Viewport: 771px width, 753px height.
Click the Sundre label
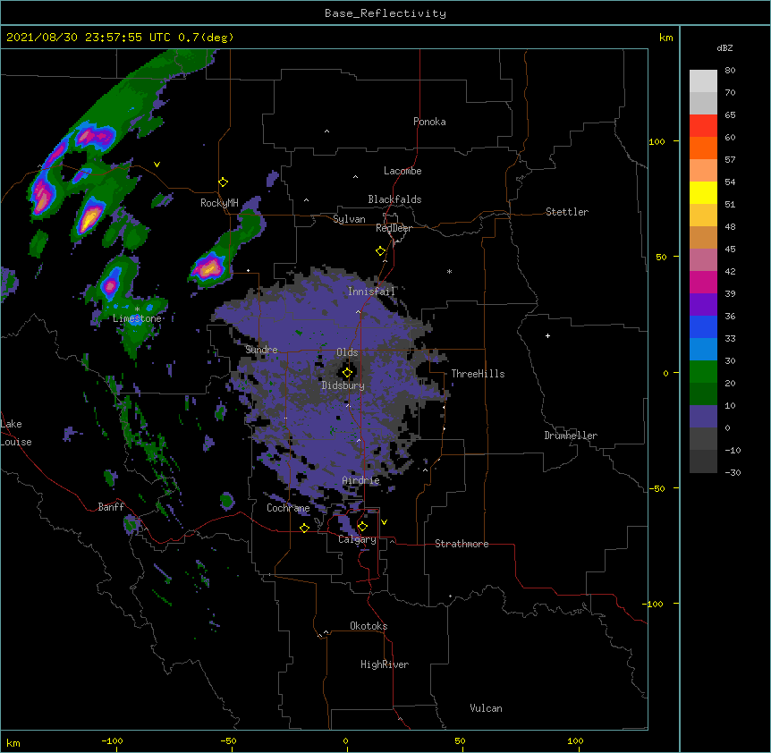tap(261, 350)
